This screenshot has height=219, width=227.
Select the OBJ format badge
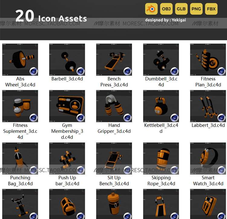(166, 9)
